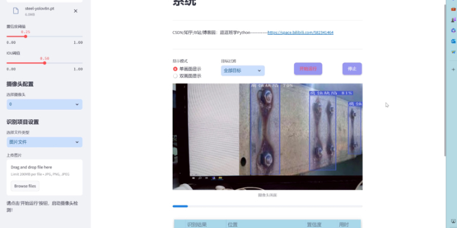The height and width of the screenshot is (228, 457).
Task: Click the 识别结果 column header
Action: tap(197, 224)
